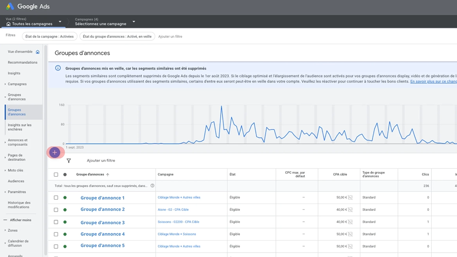Click the green status dot of Groupe d'annonce 4
This screenshot has height=257, width=457.
[x=65, y=234]
